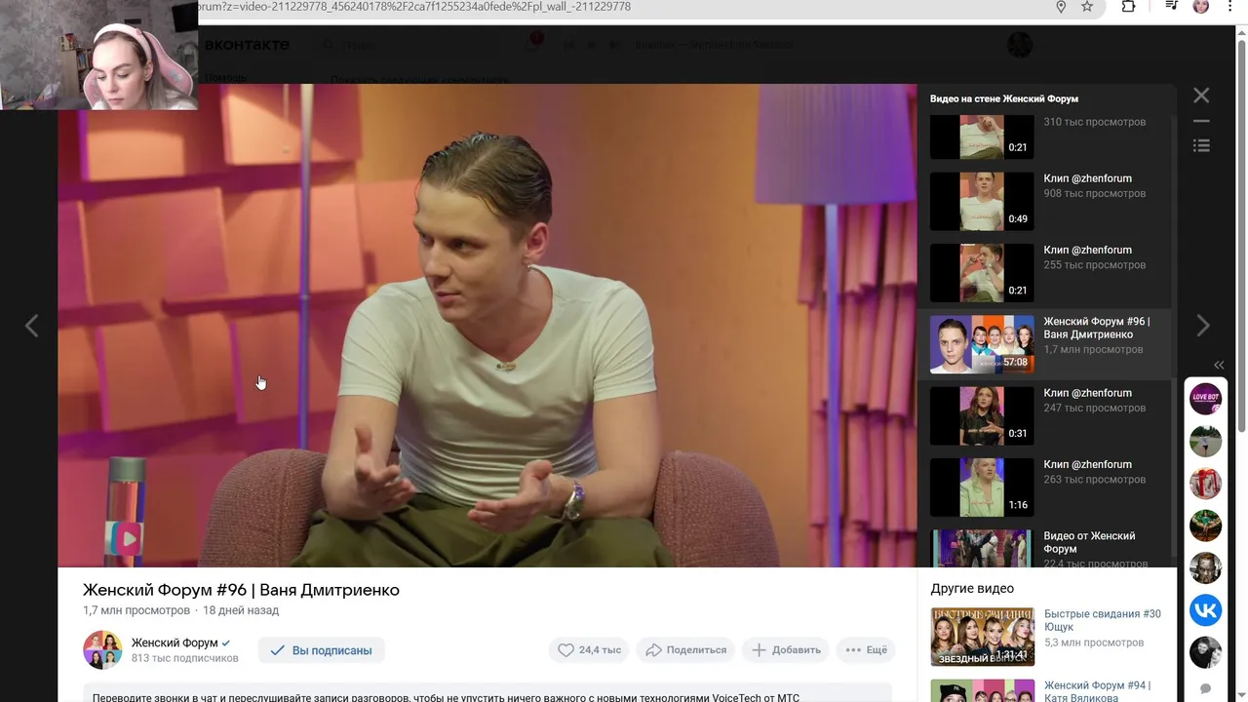1248x702 pixels.
Task: Bookmark this page with the star icon
Action: click(x=1087, y=7)
